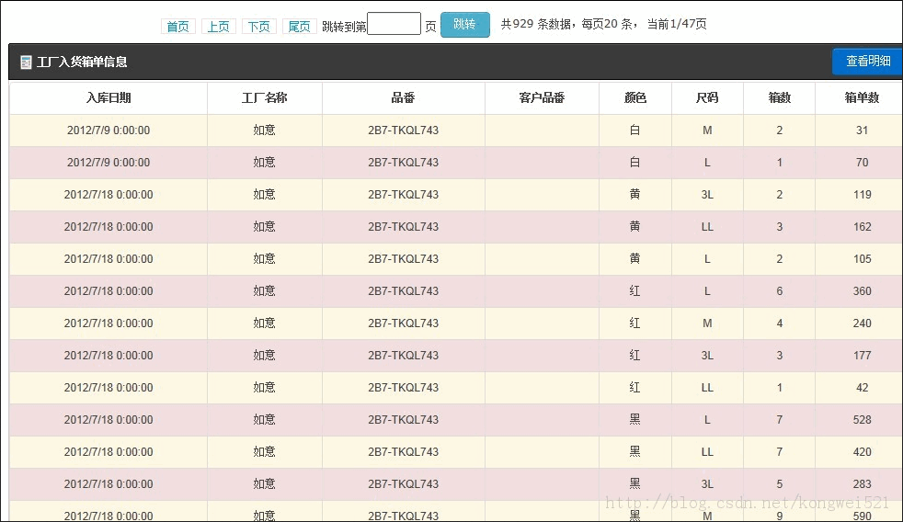Focus the page number input field
This screenshot has height=522, width=903.
pos(394,25)
